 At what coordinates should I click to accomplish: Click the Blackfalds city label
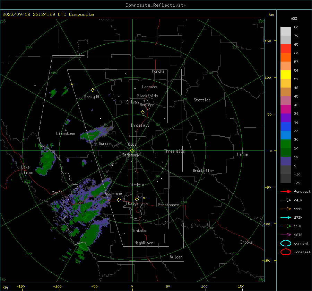[x=147, y=96]
